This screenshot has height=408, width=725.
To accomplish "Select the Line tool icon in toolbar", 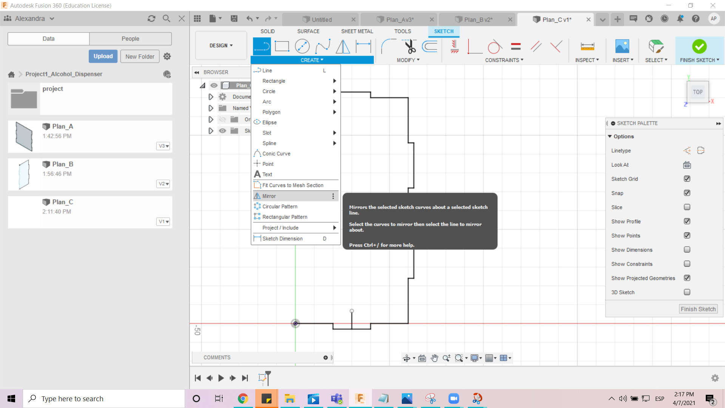I will 262,46.
